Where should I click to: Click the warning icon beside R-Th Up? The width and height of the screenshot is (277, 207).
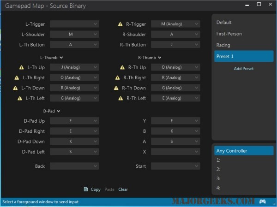122,67
